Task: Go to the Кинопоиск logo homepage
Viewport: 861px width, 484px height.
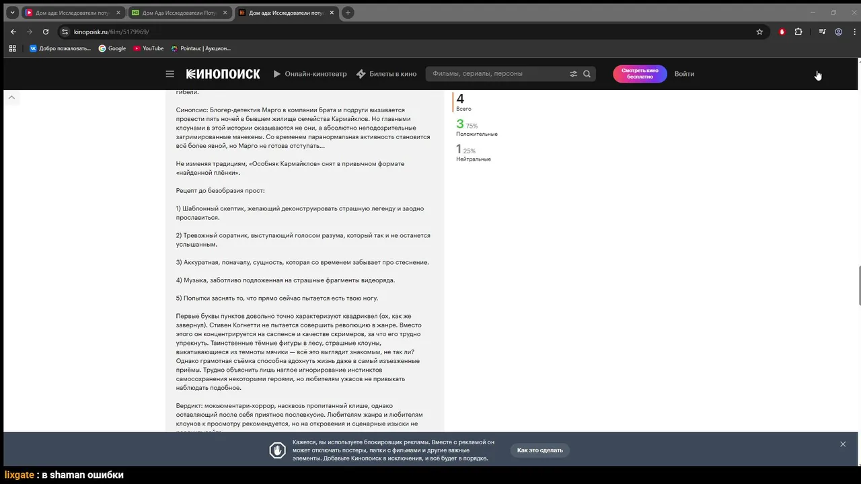Action: (223, 74)
